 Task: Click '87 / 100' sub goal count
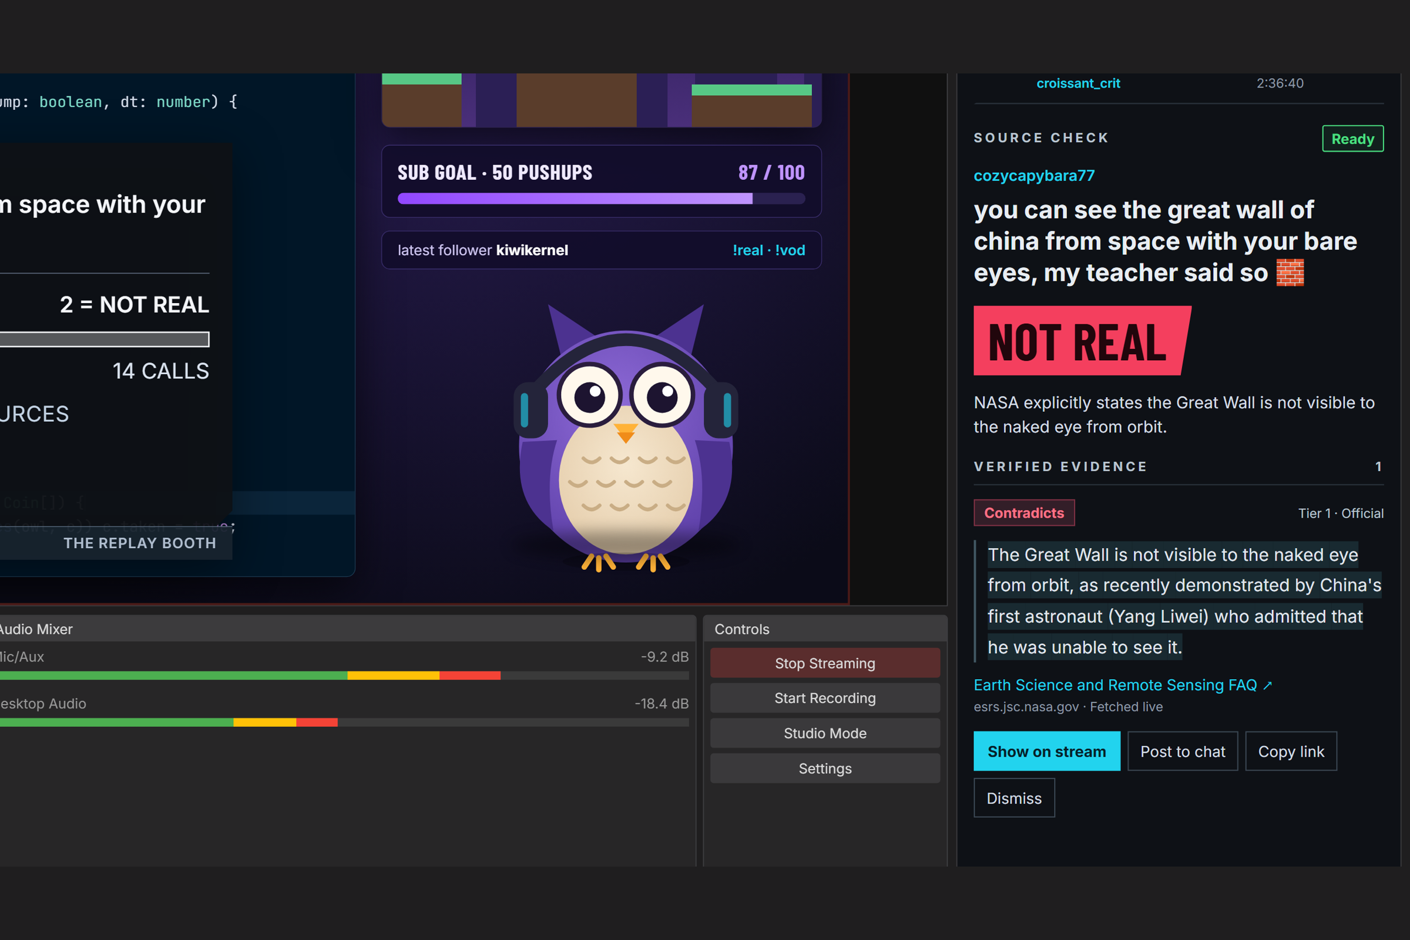(x=771, y=173)
